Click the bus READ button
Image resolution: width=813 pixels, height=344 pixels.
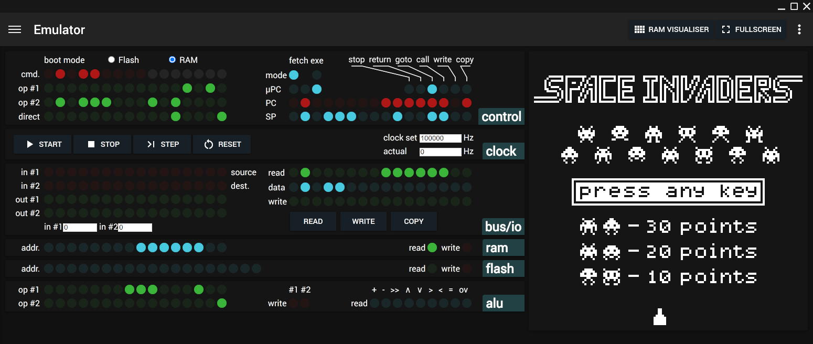pos(313,221)
